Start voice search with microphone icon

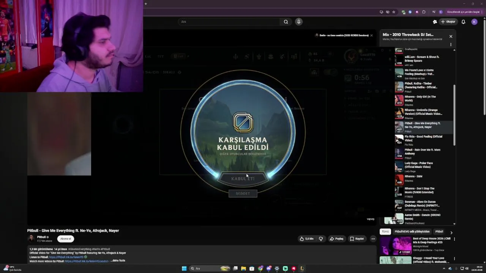pos(299,22)
